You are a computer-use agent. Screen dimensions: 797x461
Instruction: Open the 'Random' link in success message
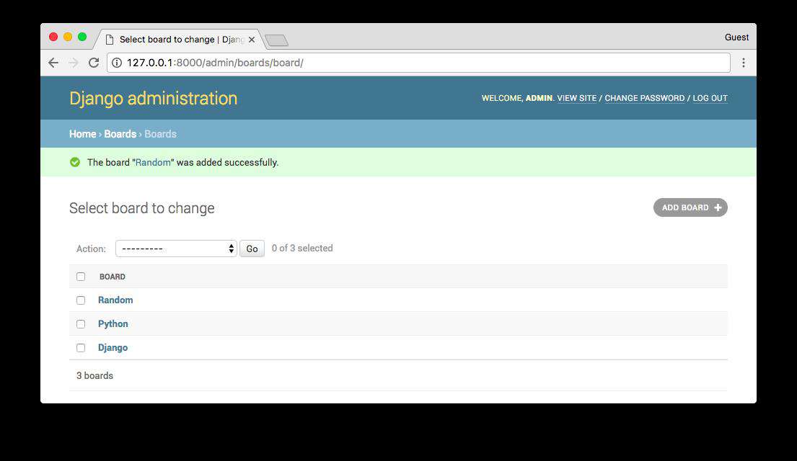pyautogui.click(x=153, y=163)
